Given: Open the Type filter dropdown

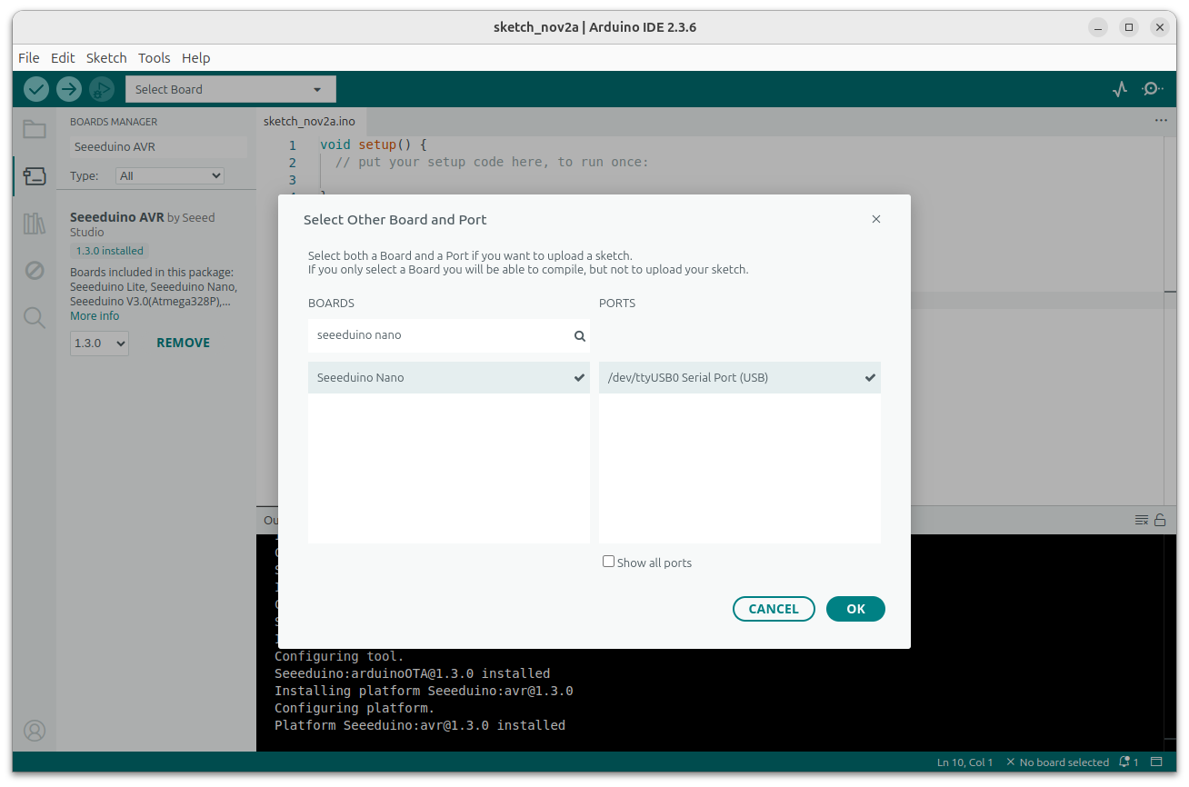Looking at the screenshot, I should (x=170, y=176).
